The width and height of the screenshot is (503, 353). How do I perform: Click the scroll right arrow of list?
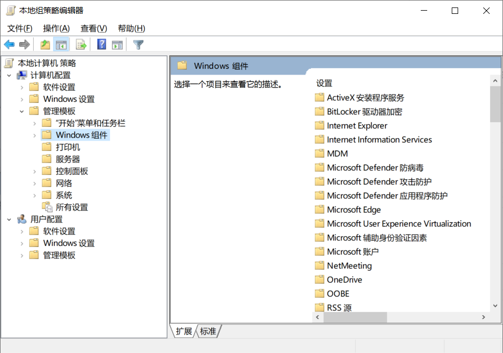[483, 317]
